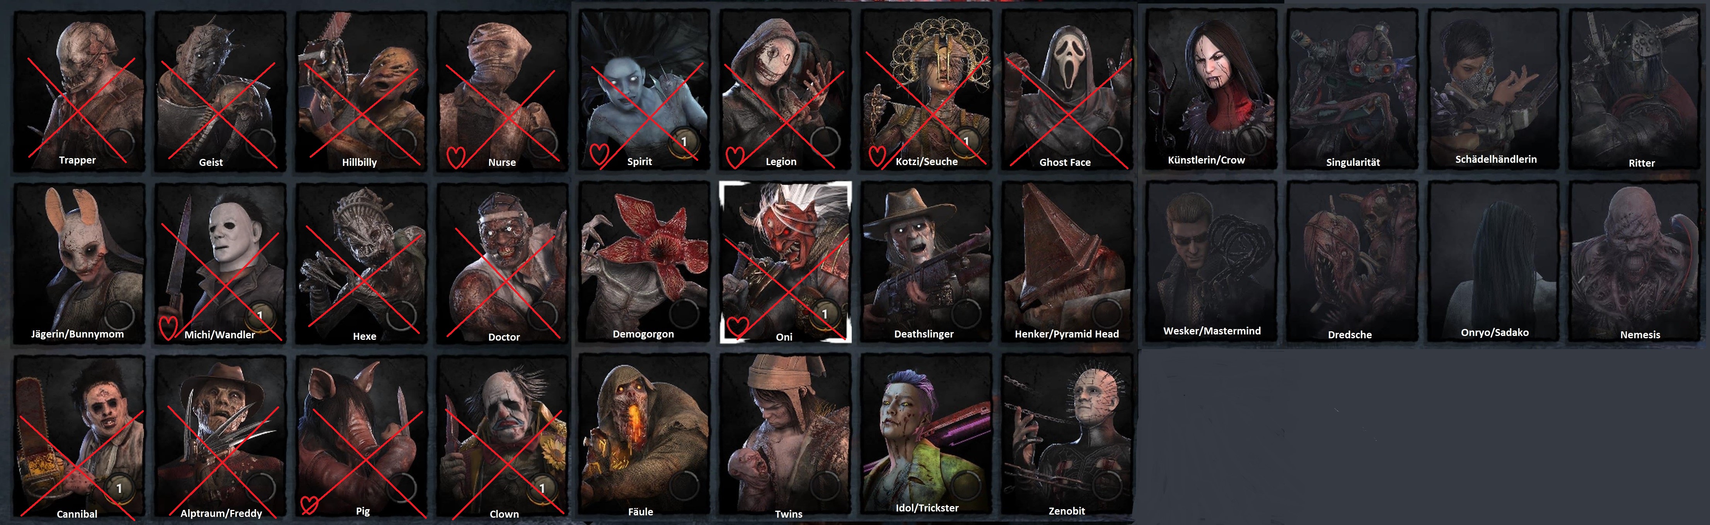Click the heart icon on Kotzi/Seuche

coord(877,156)
